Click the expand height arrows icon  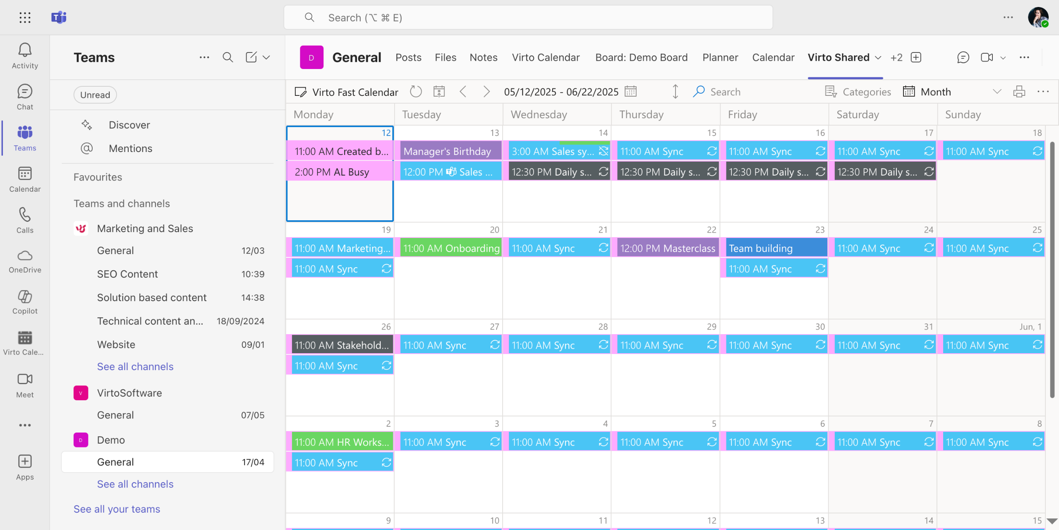tap(675, 92)
